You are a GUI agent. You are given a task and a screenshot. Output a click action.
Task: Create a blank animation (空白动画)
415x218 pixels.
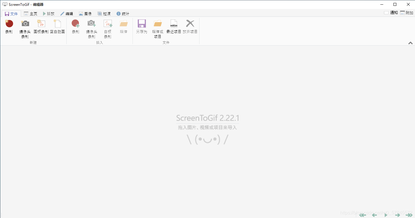(57, 27)
